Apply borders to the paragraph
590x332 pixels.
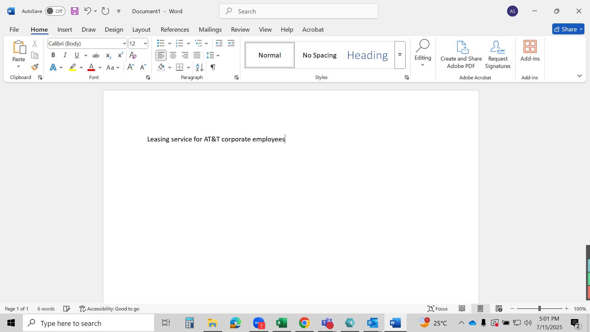(x=180, y=67)
